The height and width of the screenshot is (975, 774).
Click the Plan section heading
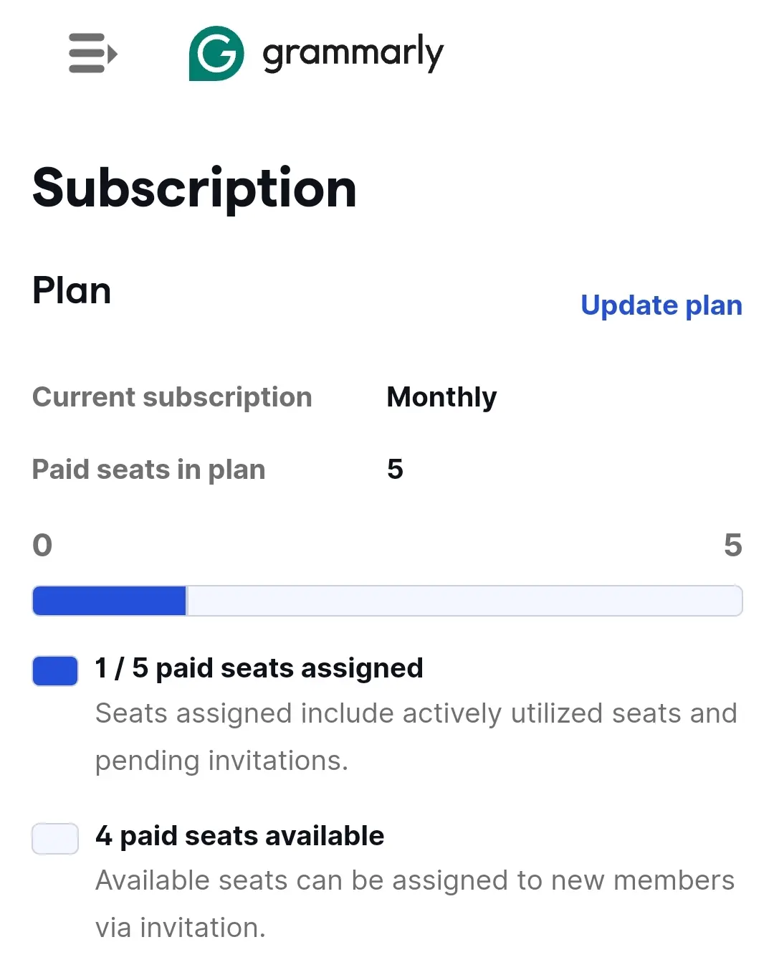(72, 290)
